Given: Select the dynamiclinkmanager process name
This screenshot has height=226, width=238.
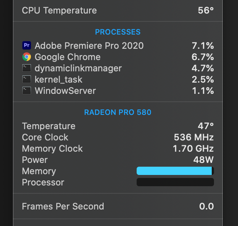Looking at the screenshot, I should pos(78,68).
